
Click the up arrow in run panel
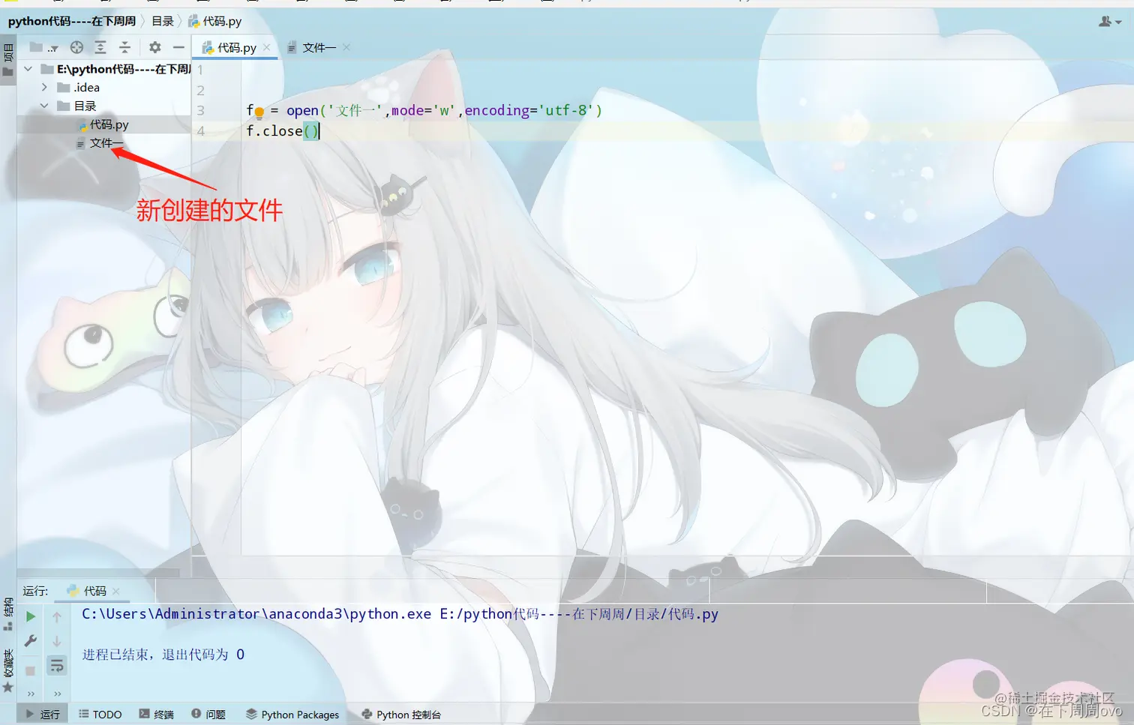57,617
